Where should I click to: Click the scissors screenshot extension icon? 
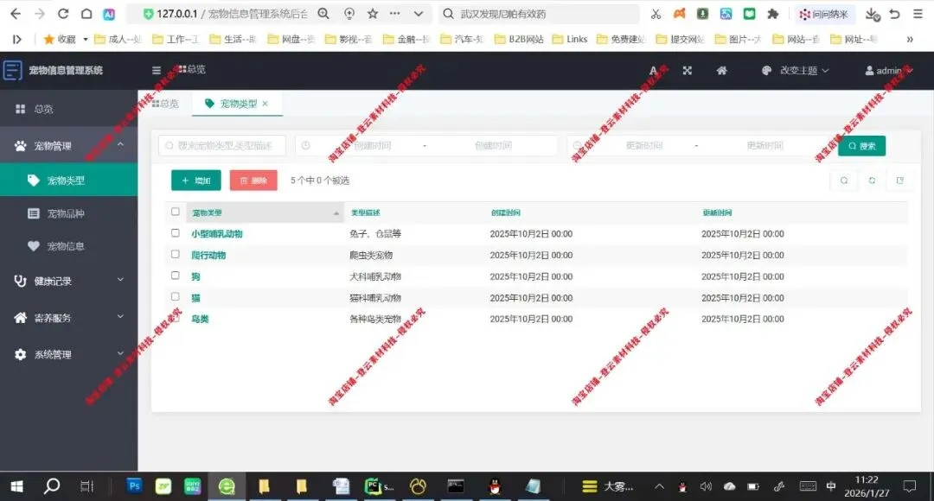pyautogui.click(x=656, y=14)
